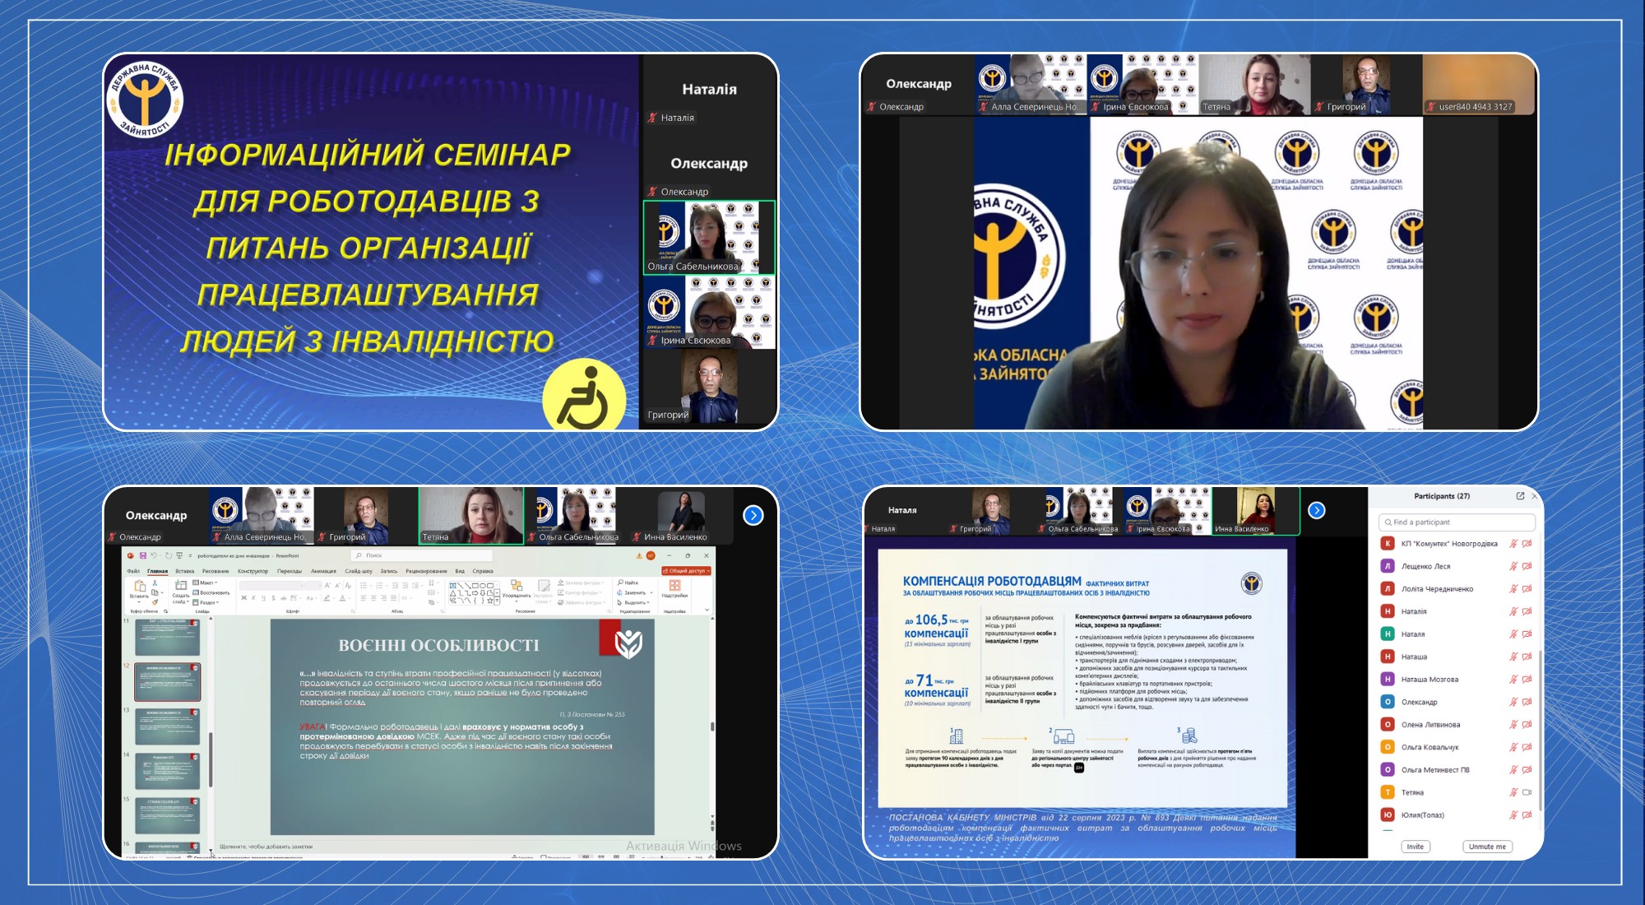Select slide 13 thumbnail in PowerPoint
This screenshot has width=1645, height=905.
coord(168,726)
